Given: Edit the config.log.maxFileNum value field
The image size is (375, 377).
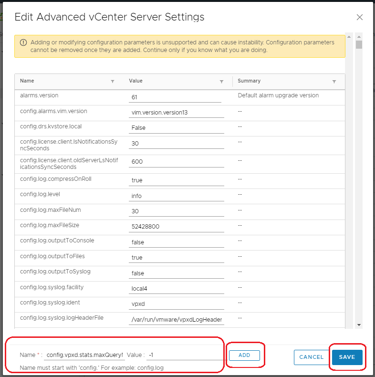Looking at the screenshot, I should (177, 211).
